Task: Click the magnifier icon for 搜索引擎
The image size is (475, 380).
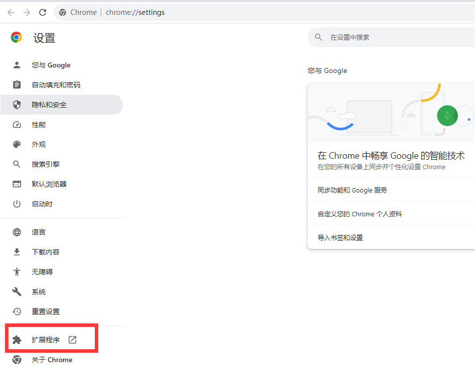Action: pyautogui.click(x=17, y=164)
